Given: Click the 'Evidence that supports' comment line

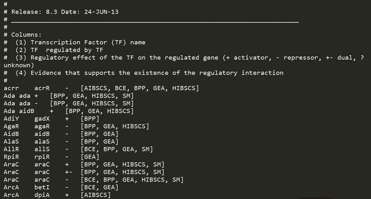Looking at the screenshot, I should [143, 73].
